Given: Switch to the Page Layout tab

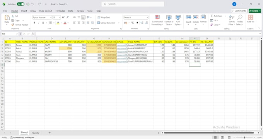Looking at the screenshot, I should pos(46,11).
